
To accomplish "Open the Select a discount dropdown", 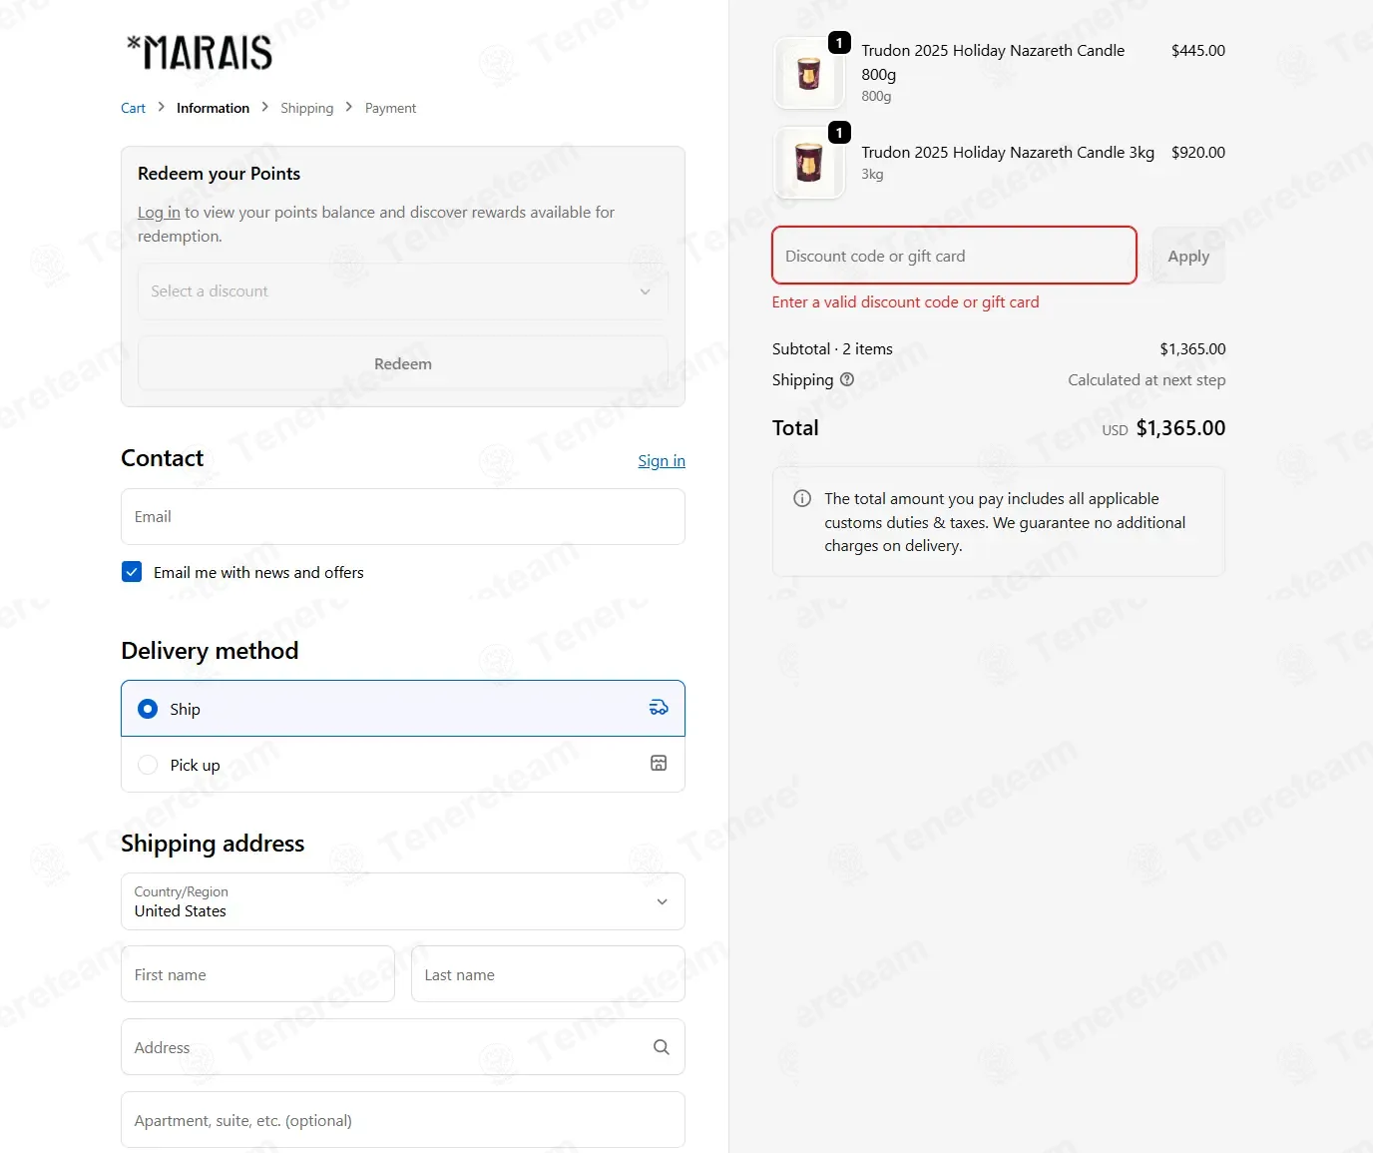I will click(403, 291).
